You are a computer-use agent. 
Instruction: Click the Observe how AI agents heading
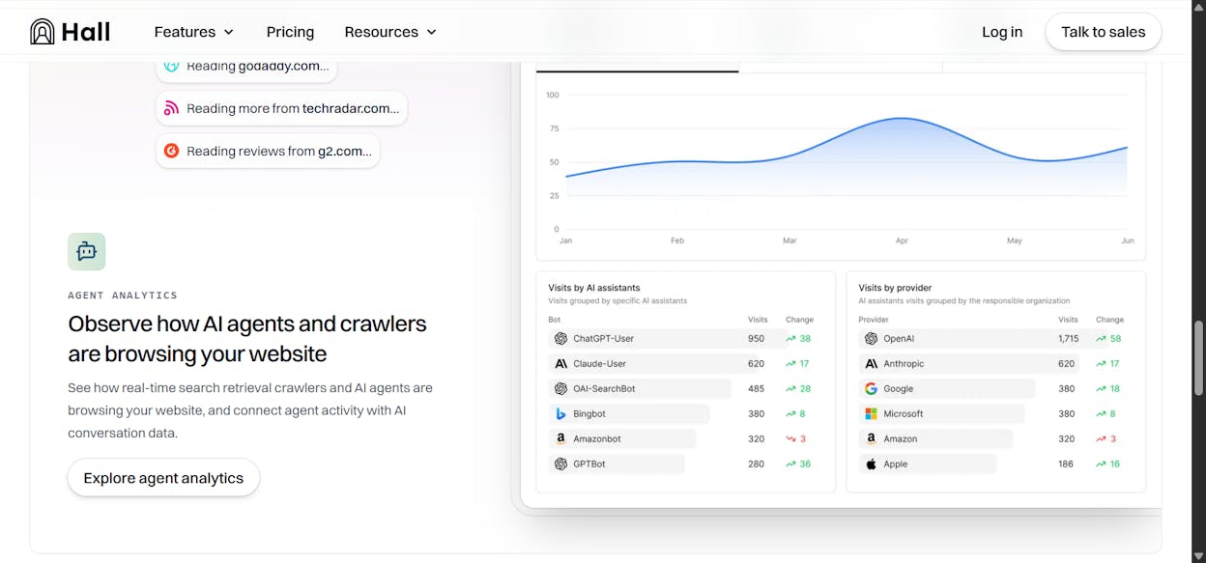coord(247,339)
